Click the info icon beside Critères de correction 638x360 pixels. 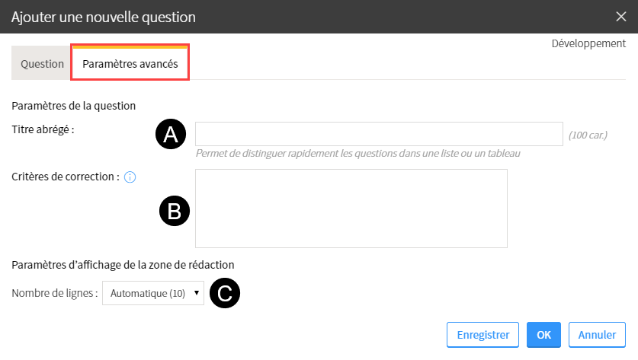pos(130,177)
